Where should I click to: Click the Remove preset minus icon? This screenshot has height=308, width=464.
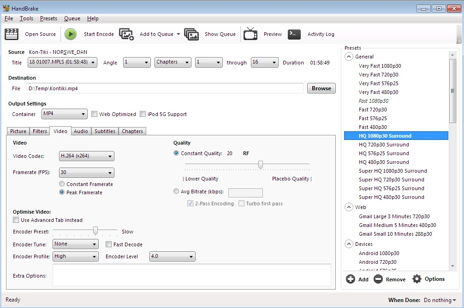pos(378,279)
